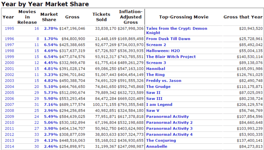Open the Annabelle movie link
This screenshot has width=264, height=150.
point(157,146)
